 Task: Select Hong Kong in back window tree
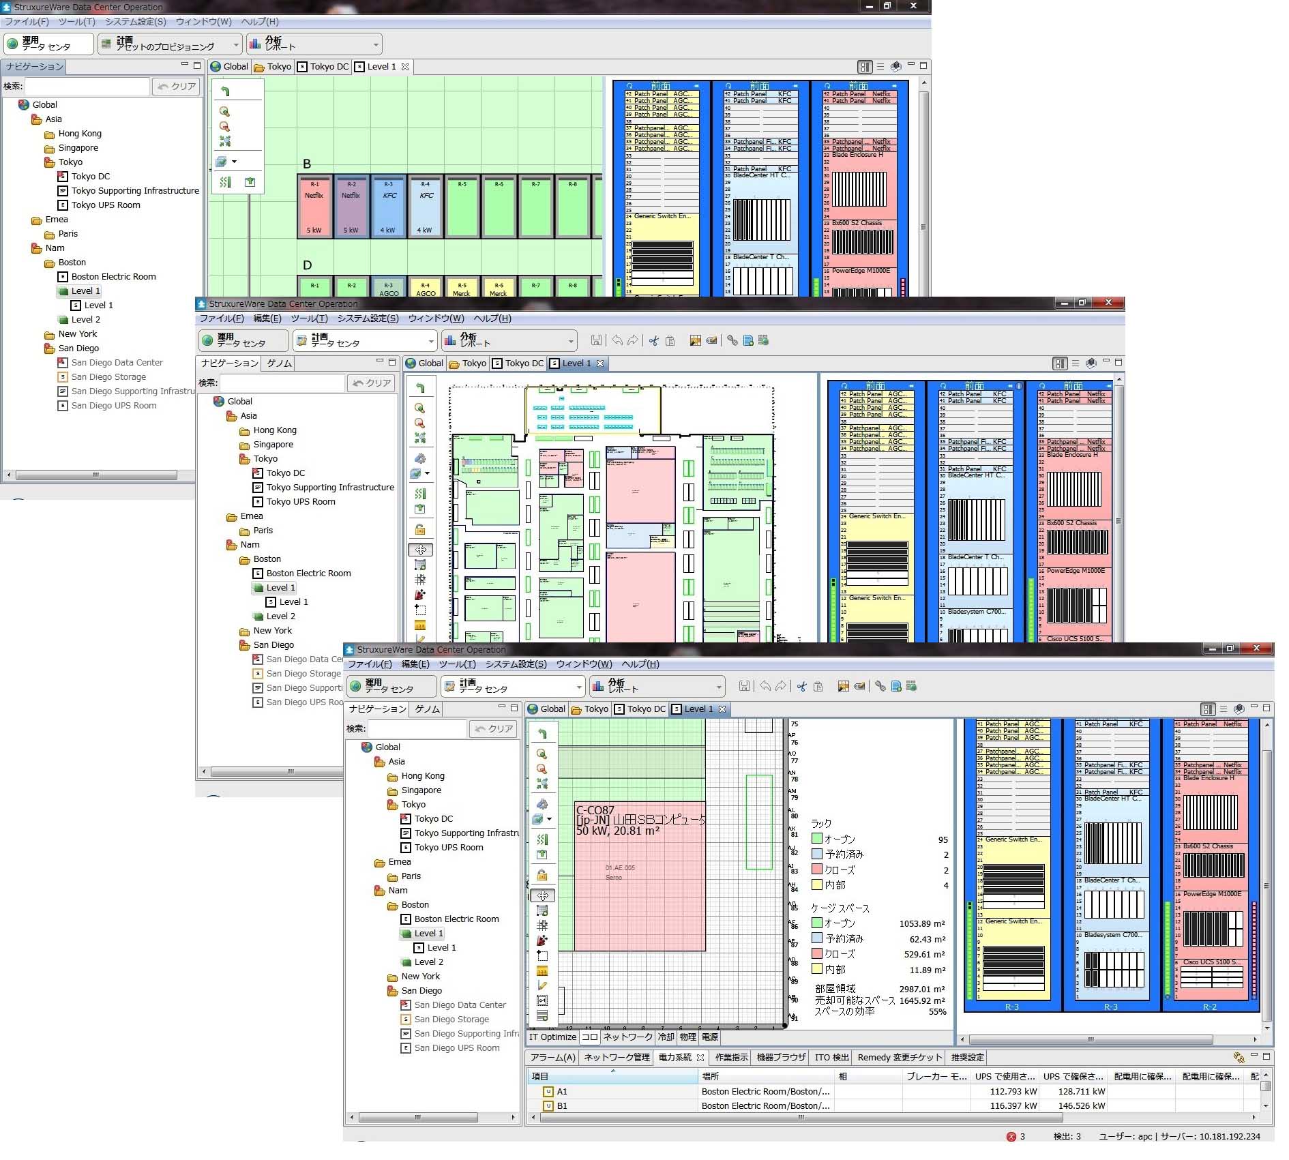(x=80, y=134)
